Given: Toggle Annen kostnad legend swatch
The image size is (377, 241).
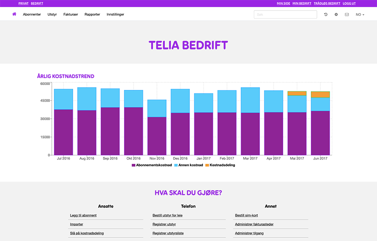Looking at the screenshot, I should click(x=176, y=165).
